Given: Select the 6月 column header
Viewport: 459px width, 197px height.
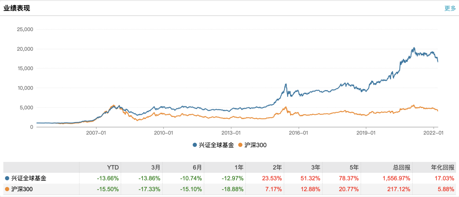Looking at the screenshot, I should click(197, 168).
